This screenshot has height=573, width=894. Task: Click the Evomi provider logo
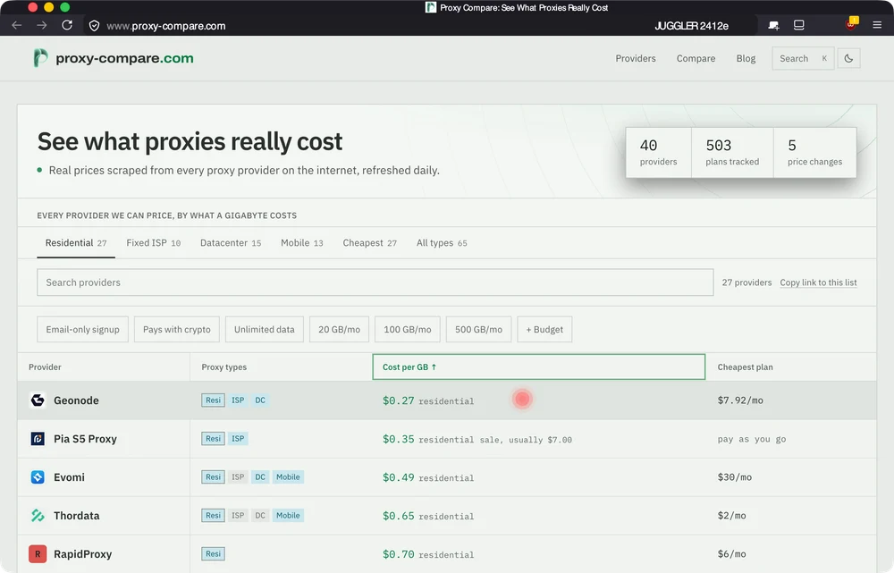[38, 476]
